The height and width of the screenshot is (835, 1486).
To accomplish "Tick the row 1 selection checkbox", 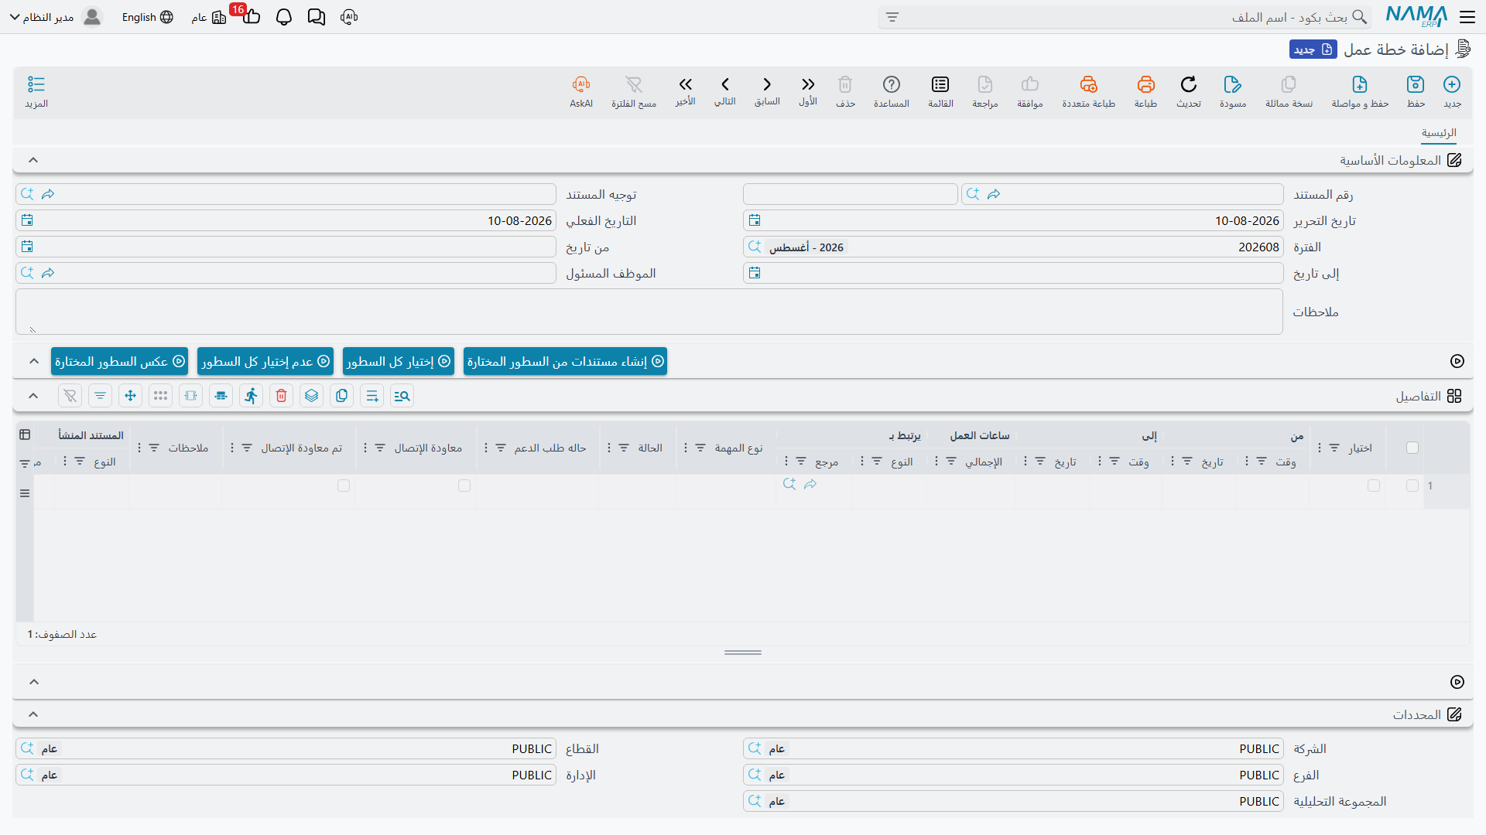I will [1412, 486].
